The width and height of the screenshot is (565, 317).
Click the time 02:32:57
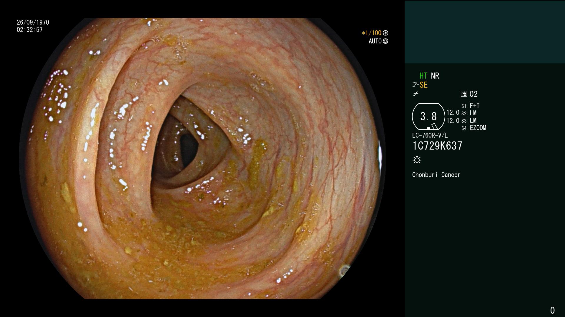[x=30, y=30]
